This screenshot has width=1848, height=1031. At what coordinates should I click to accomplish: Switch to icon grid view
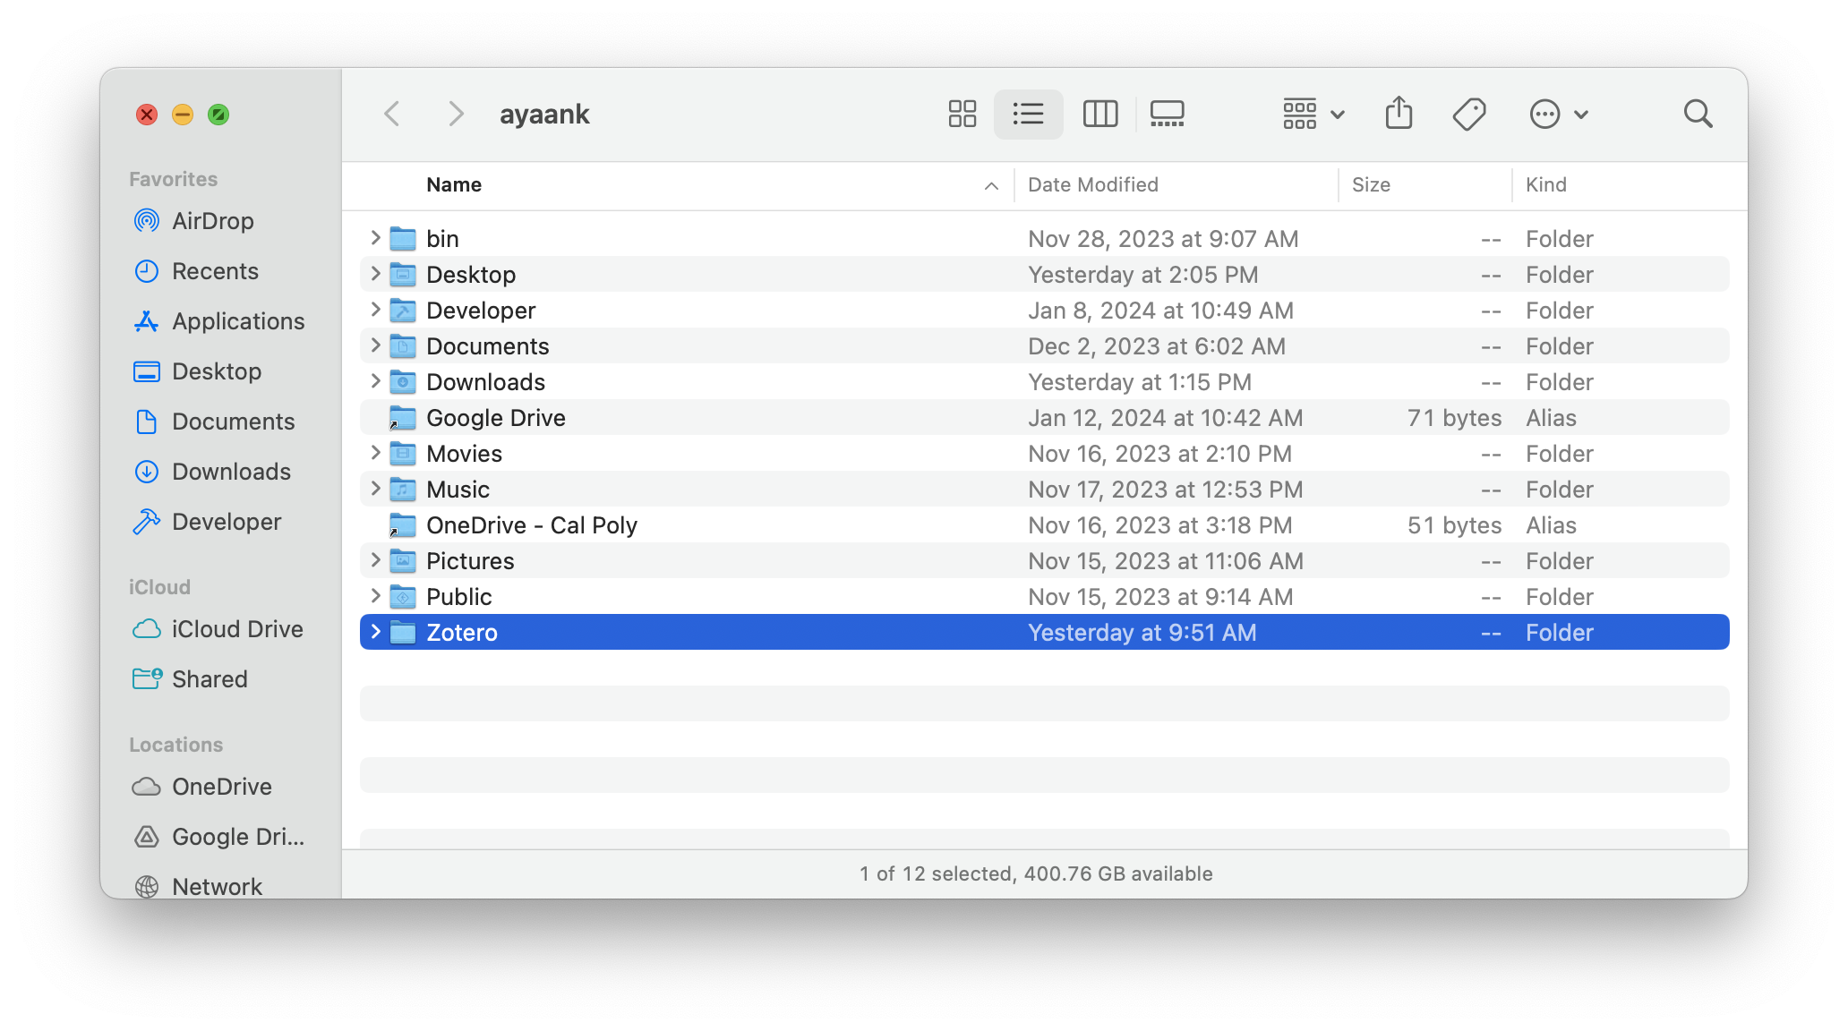tap(962, 114)
